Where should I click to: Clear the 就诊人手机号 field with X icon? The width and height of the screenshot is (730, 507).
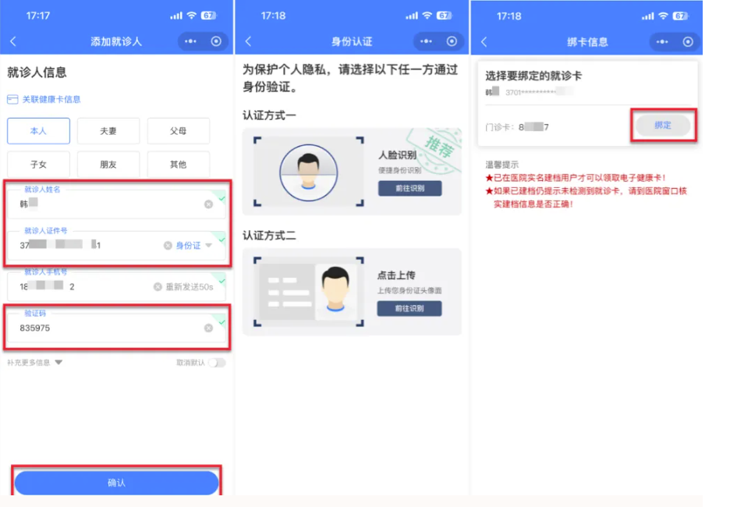pos(158,287)
